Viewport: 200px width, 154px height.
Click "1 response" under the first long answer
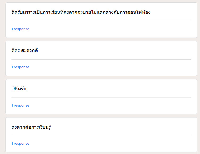tap(20, 29)
